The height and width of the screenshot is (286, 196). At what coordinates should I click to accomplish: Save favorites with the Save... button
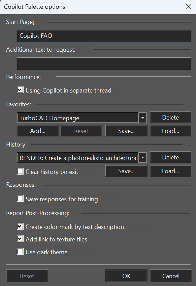[126, 131]
